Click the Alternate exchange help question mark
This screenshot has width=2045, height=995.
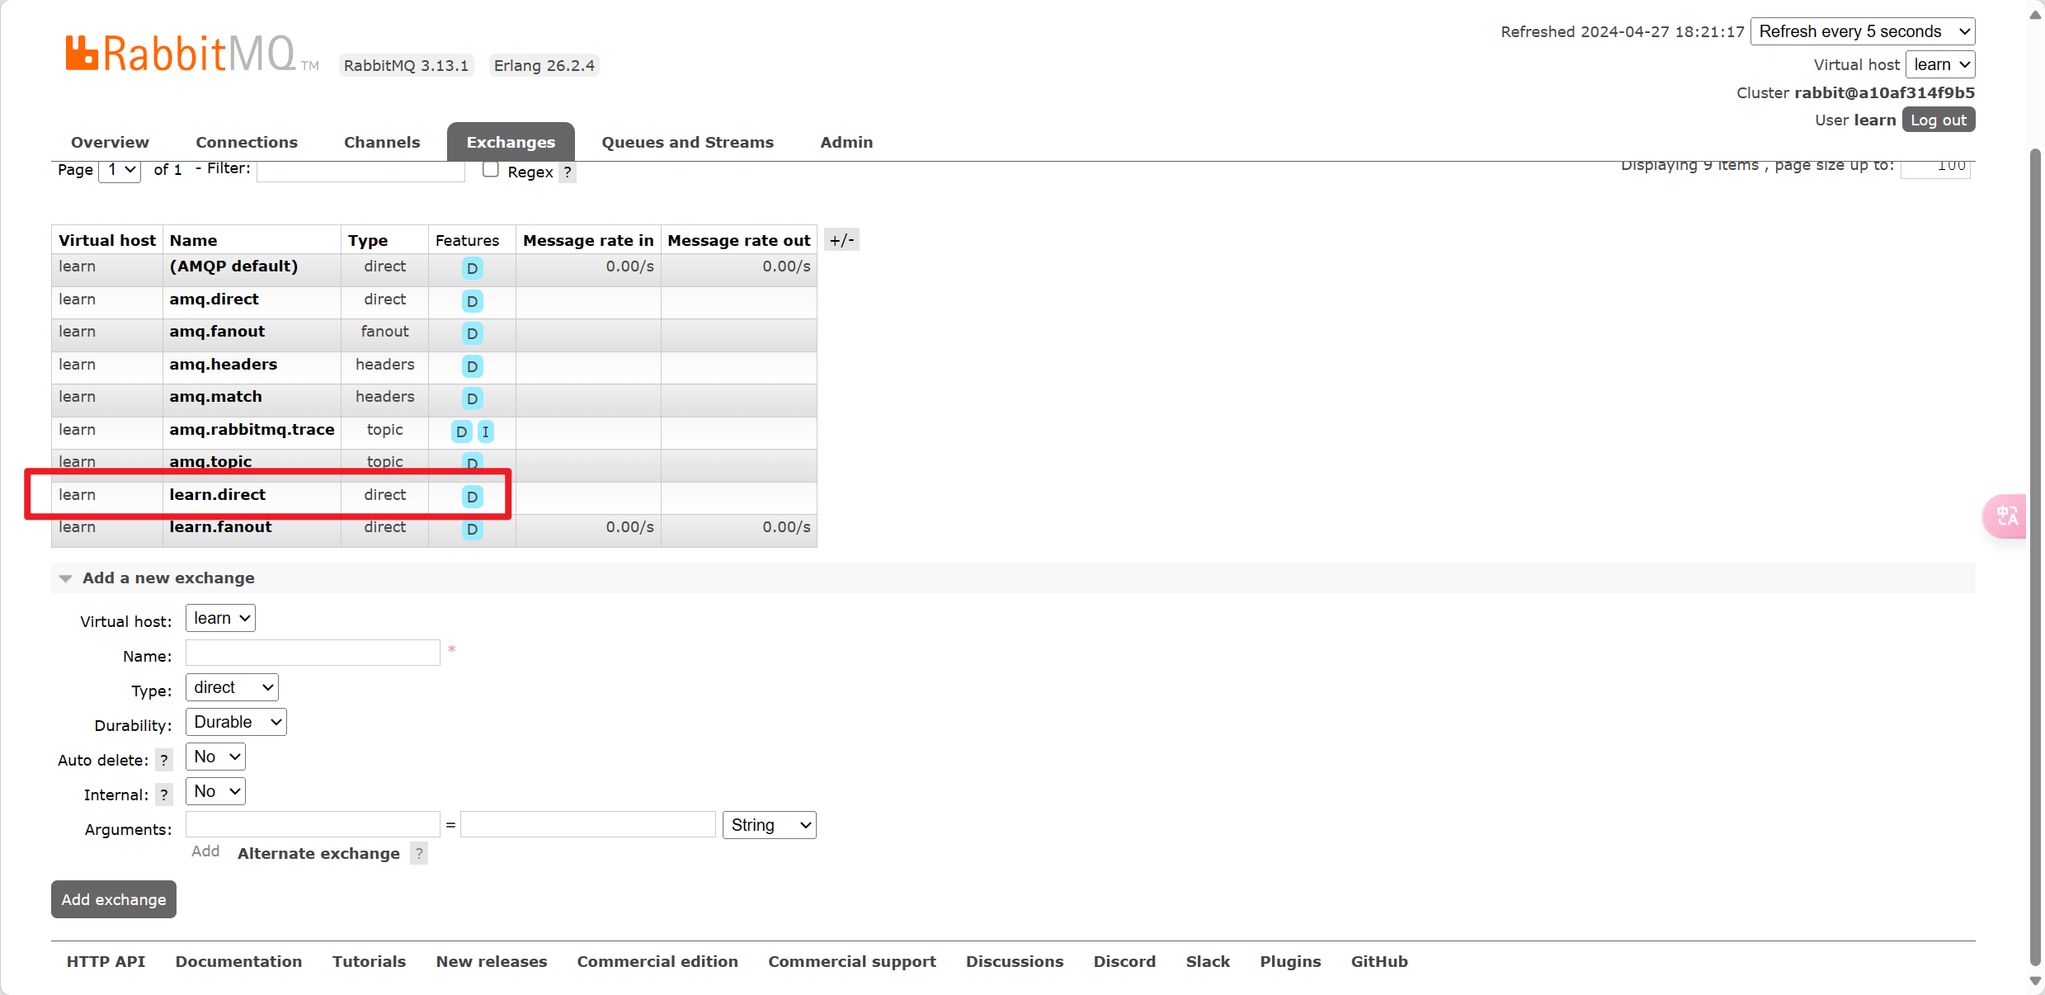tap(419, 853)
